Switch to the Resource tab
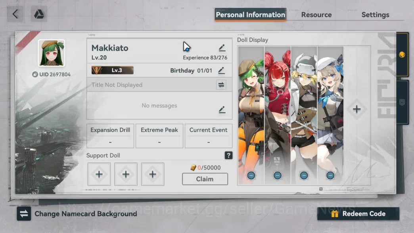This screenshot has height=233, width=414. 316,15
